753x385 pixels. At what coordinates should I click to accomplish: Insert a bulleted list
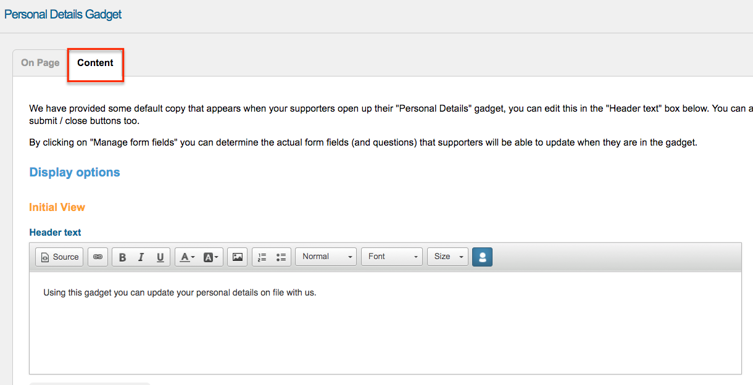click(281, 257)
